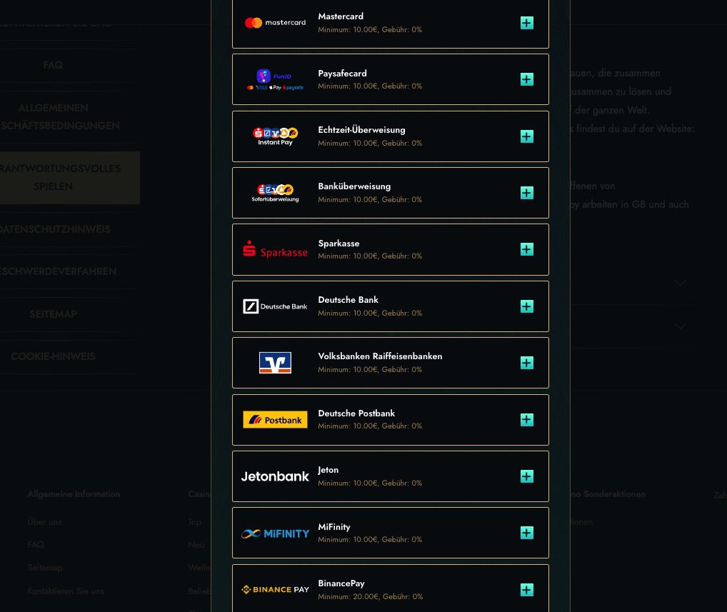Expand the Deutsche Postbank plus icon

pos(527,420)
